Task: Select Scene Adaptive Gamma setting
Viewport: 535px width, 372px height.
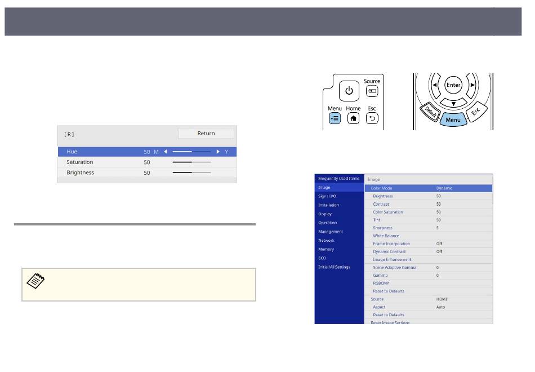Action: point(429,268)
